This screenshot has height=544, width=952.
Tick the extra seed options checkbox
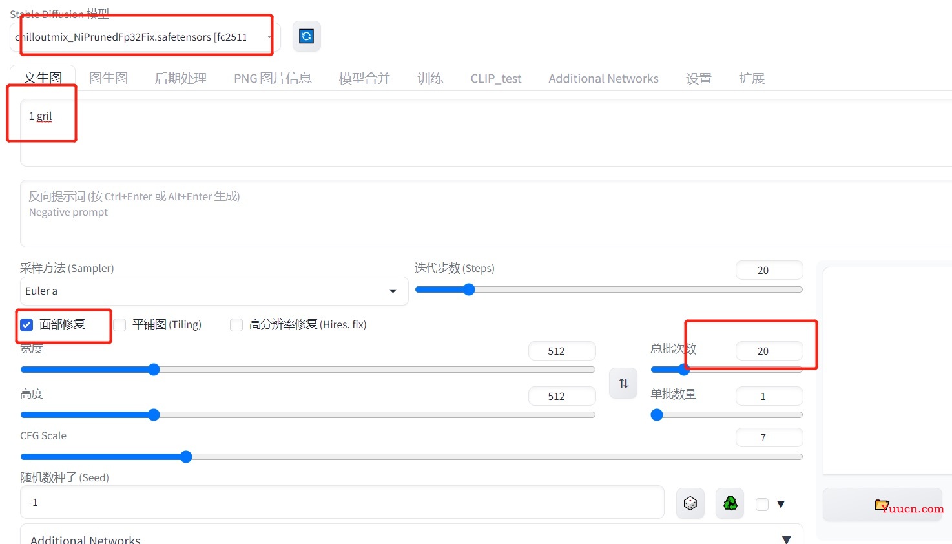coord(762,504)
